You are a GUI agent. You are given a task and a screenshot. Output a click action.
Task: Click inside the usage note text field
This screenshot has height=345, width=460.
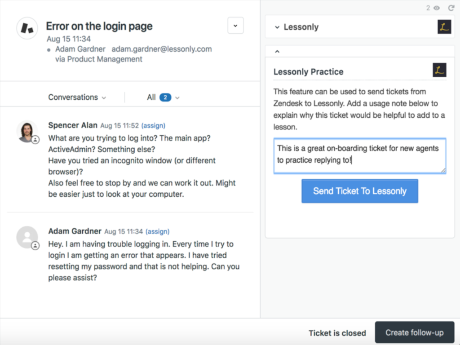tap(359, 155)
